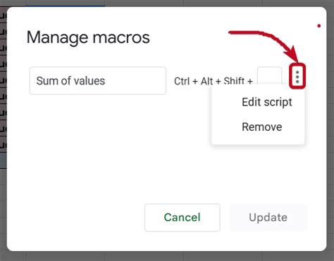Click dimmed sheet area below the dialog
334x261 pixels.
pyautogui.click(x=167, y=256)
